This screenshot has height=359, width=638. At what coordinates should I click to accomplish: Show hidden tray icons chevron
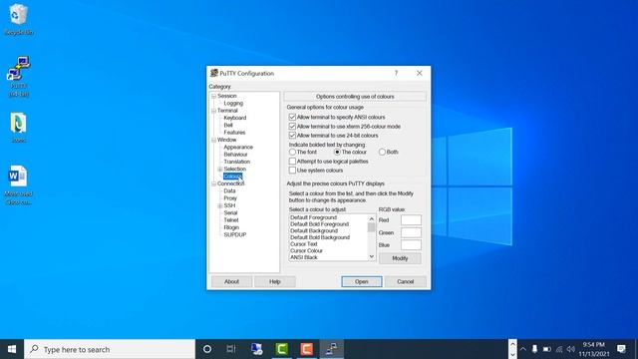pyautogui.click(x=523, y=349)
